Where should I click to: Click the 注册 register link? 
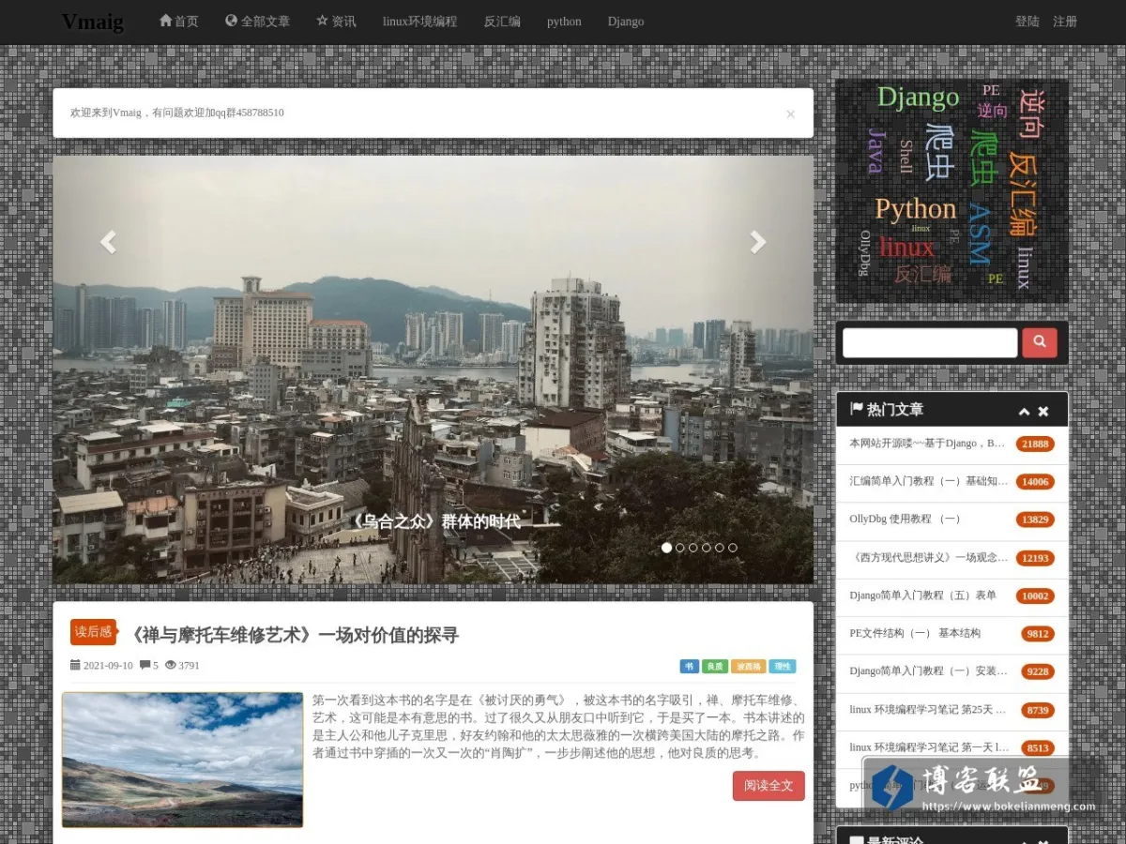pos(1065,21)
